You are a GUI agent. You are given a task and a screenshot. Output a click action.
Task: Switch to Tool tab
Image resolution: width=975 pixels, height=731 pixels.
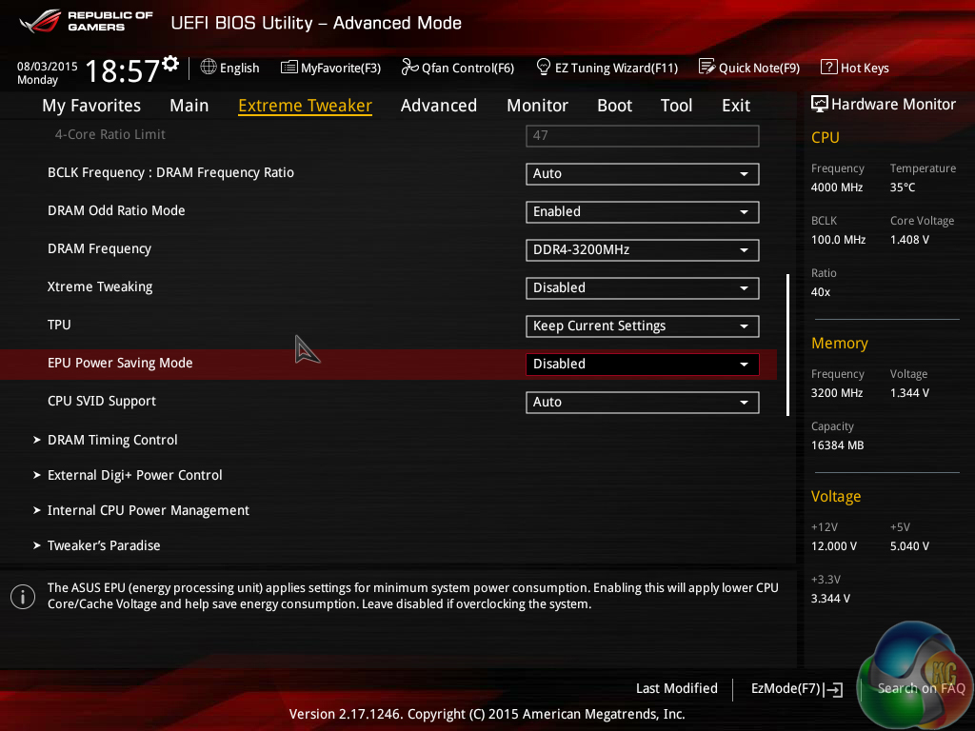click(676, 106)
